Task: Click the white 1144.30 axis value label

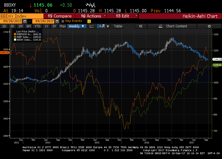Action: [x=217, y=60]
